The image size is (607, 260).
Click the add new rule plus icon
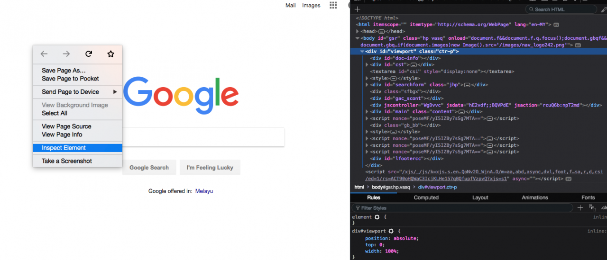pyautogui.click(x=579, y=208)
